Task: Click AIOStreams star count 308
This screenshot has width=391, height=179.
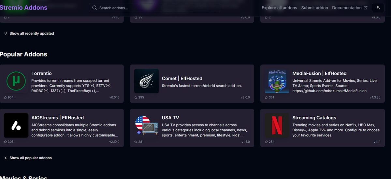Action: point(11,142)
